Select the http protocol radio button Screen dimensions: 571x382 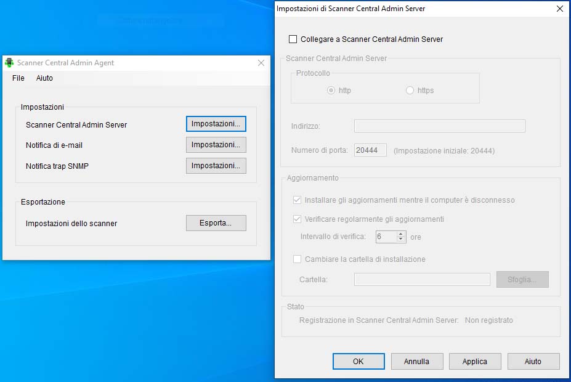click(331, 91)
